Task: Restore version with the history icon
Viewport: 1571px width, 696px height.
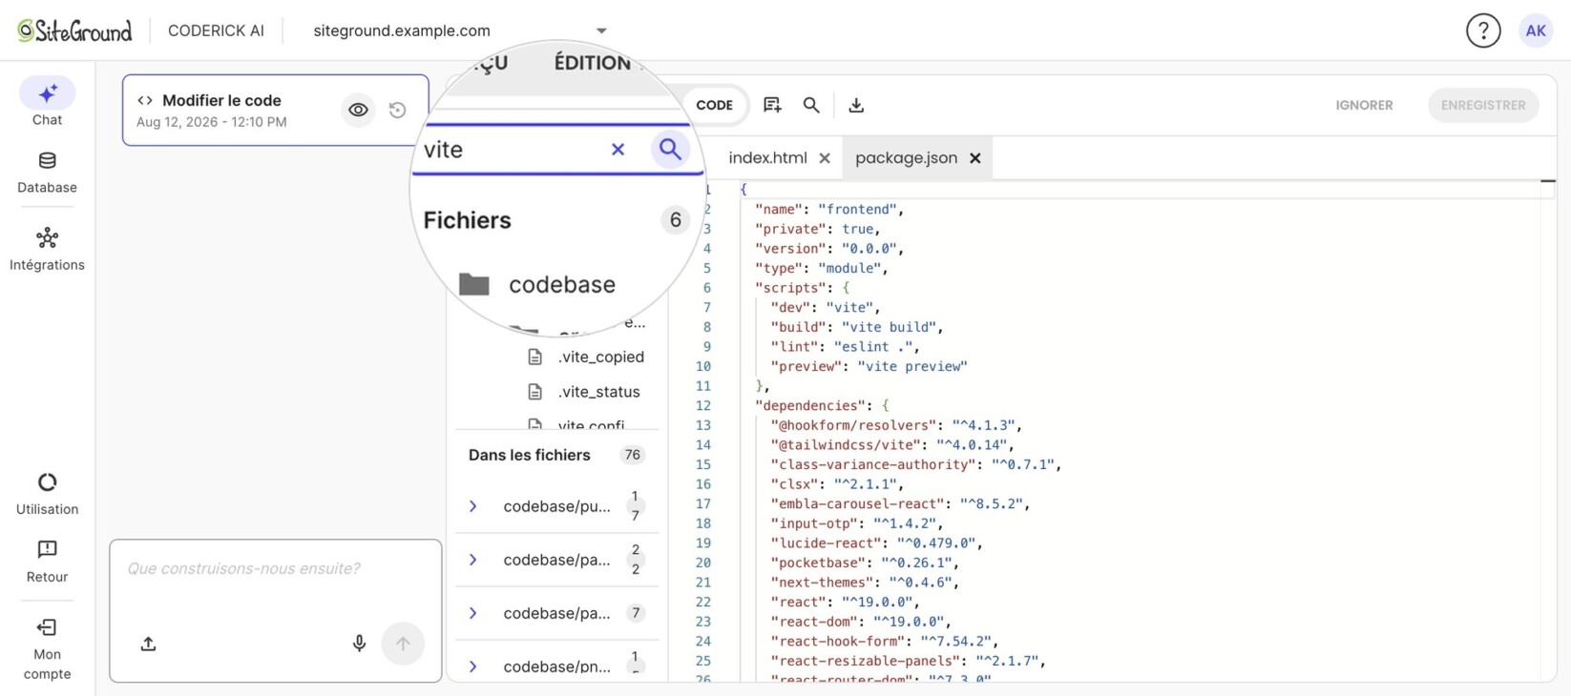Action: (398, 110)
